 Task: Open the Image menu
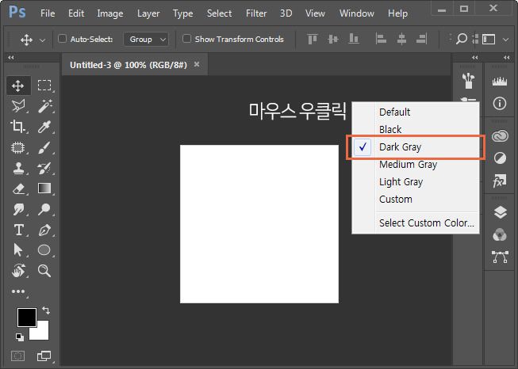coord(110,13)
